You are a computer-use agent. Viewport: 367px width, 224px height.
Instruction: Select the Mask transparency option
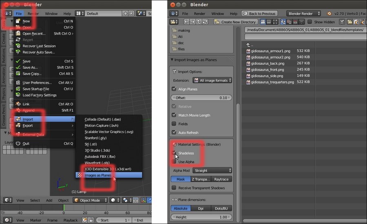[181, 179]
